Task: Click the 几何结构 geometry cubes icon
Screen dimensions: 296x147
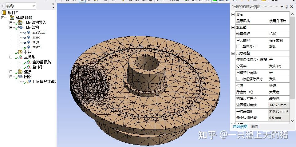Action: pyautogui.click(x=20, y=27)
